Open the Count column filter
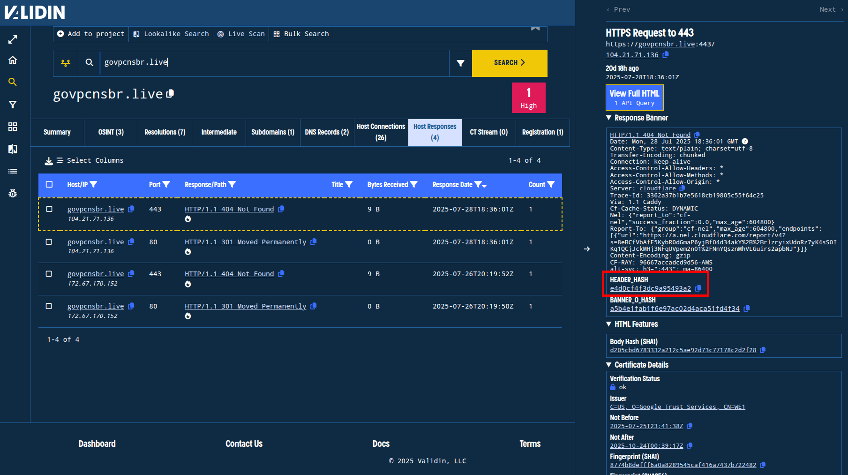The image size is (848, 475). tap(551, 185)
